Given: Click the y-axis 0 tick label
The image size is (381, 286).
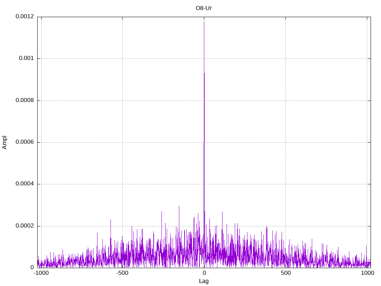Looking at the screenshot, I should [32, 267].
